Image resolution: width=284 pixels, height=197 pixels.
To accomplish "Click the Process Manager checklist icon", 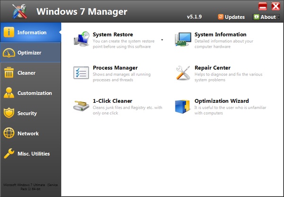I will 81,73.
